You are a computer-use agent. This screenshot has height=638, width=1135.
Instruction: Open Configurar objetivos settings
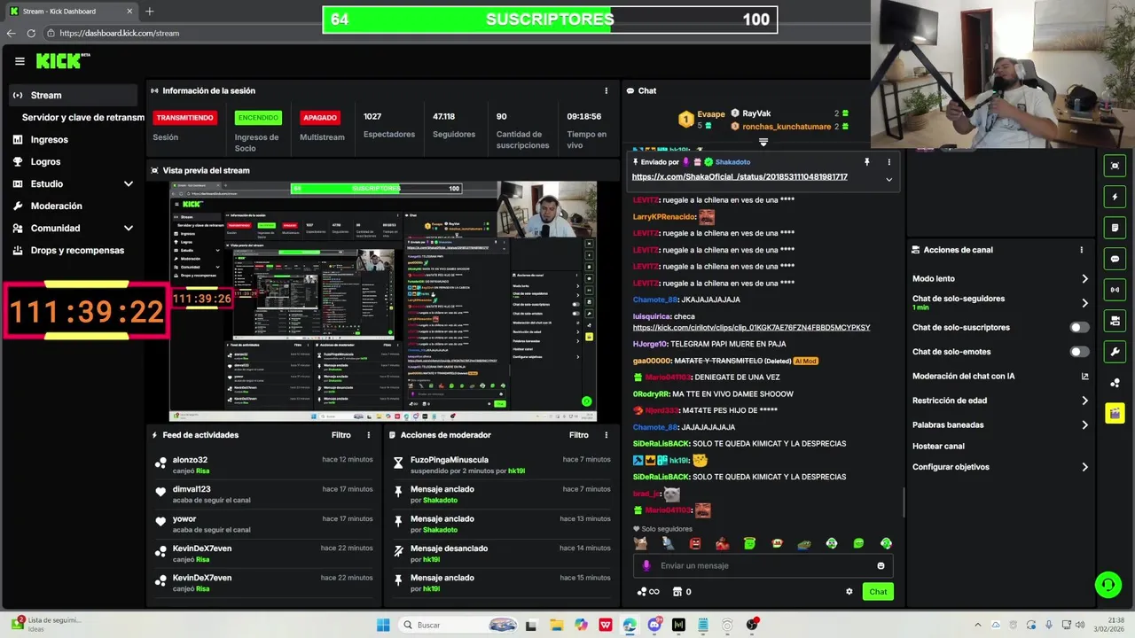coord(1000,467)
